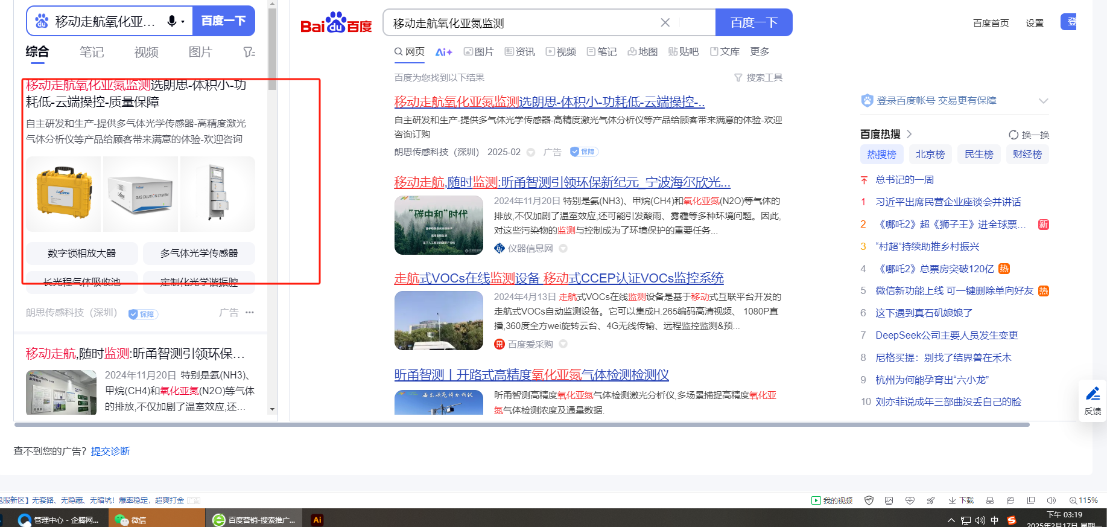Select the 北京榜 hot list tab
Image resolution: width=1107 pixels, height=527 pixels.
pyautogui.click(x=930, y=155)
